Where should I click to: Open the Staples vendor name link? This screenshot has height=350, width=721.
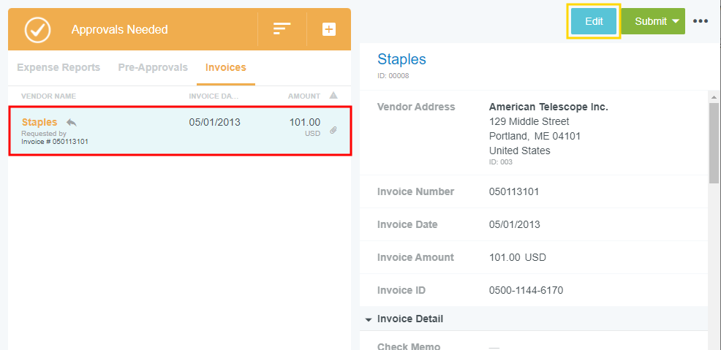click(x=39, y=122)
